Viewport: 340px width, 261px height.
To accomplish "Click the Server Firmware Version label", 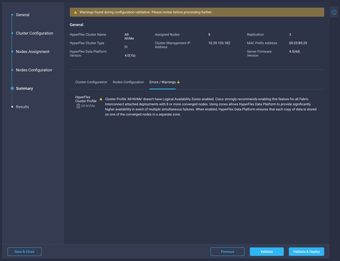I will tap(259, 53).
